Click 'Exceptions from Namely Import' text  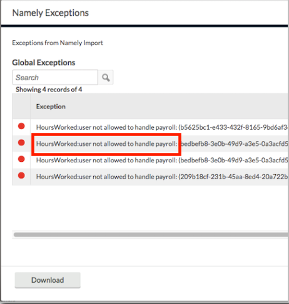pos(58,43)
